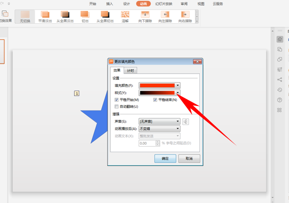Select the 平滑淡出 transition effect
Image resolution: width=289 pixels, height=203 pixels.
tap(45, 17)
